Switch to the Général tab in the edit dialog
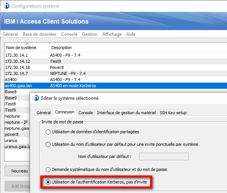227x193 pixels. (x=44, y=113)
